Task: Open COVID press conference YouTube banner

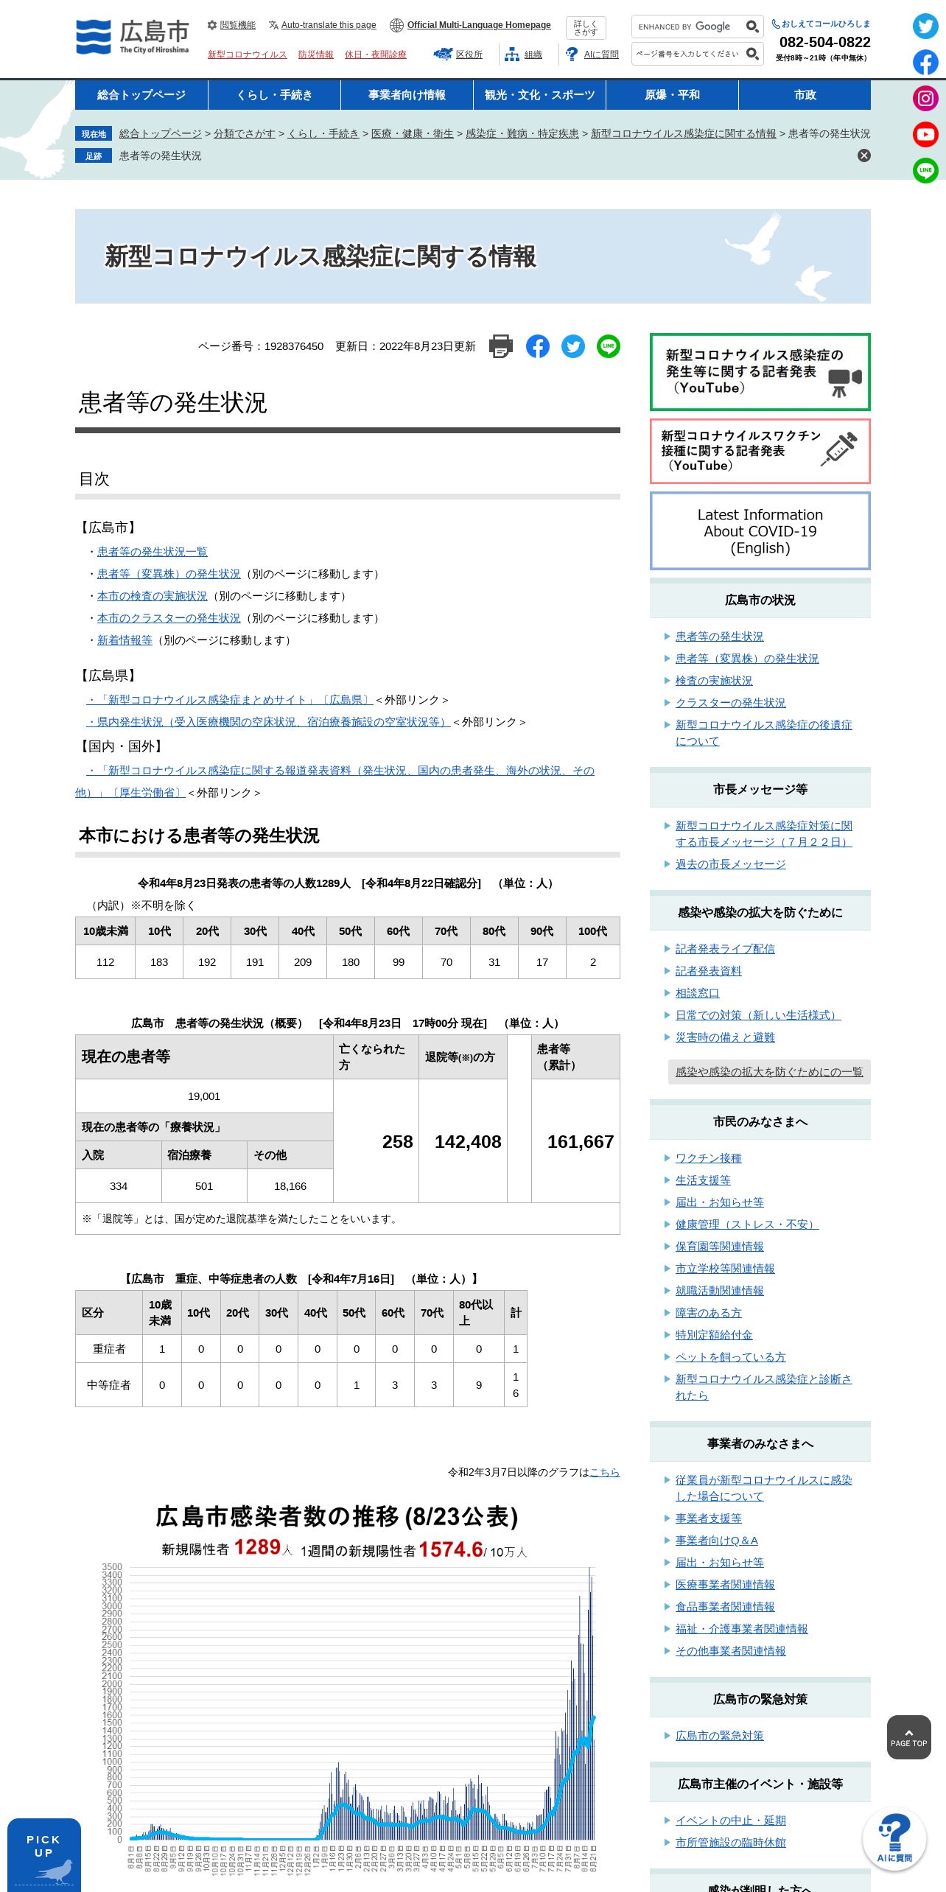Action: pyautogui.click(x=760, y=372)
